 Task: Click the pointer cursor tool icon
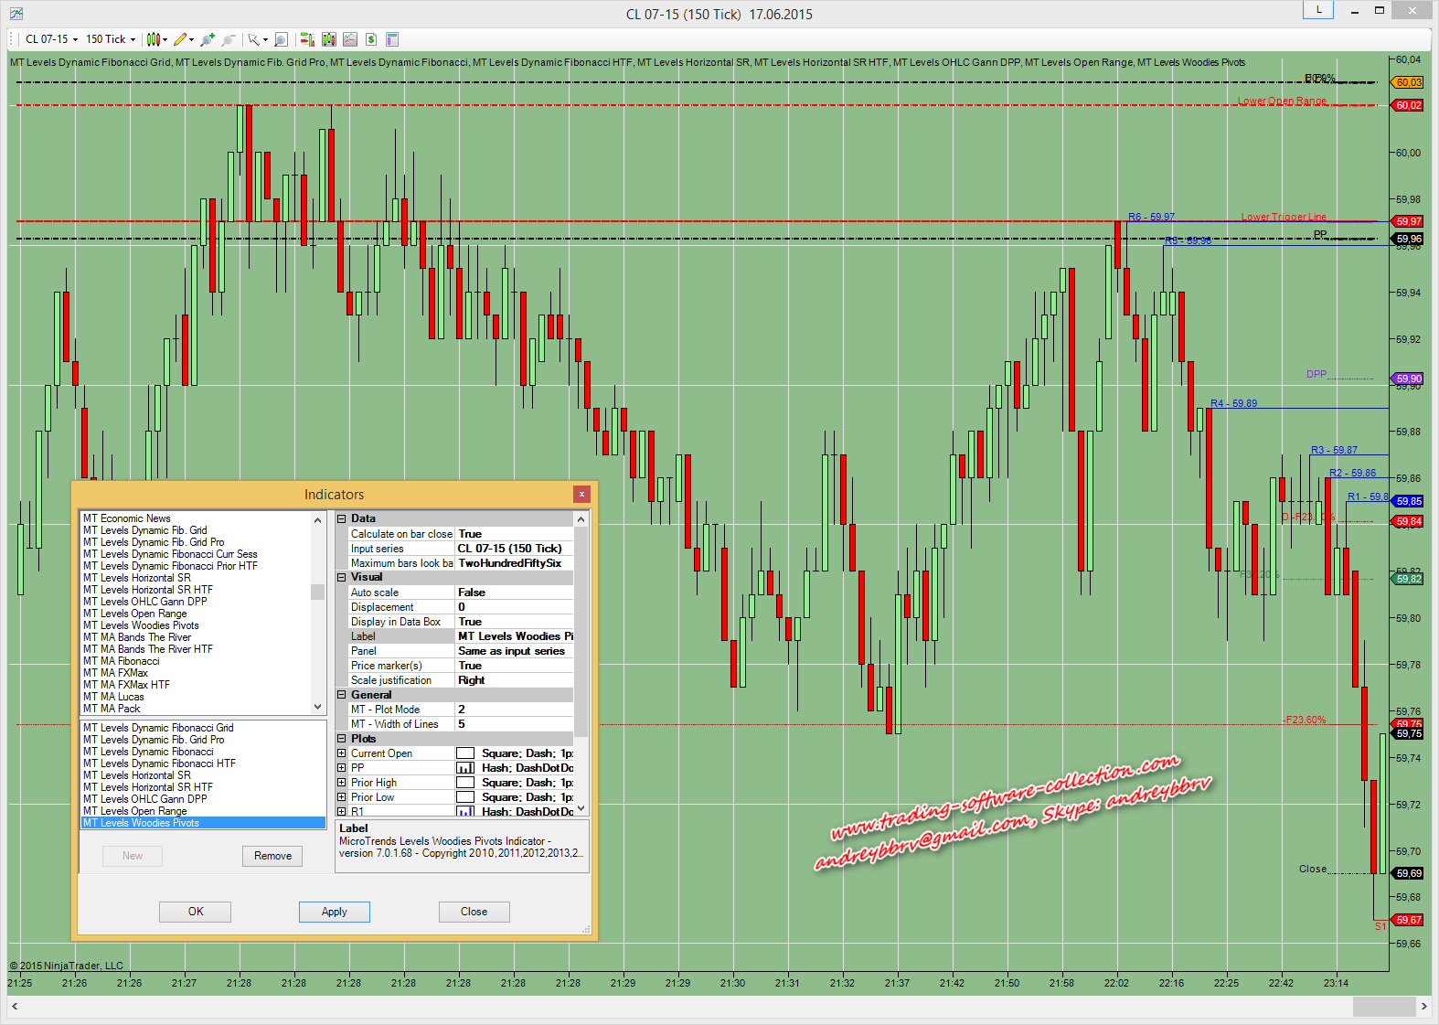tap(253, 39)
